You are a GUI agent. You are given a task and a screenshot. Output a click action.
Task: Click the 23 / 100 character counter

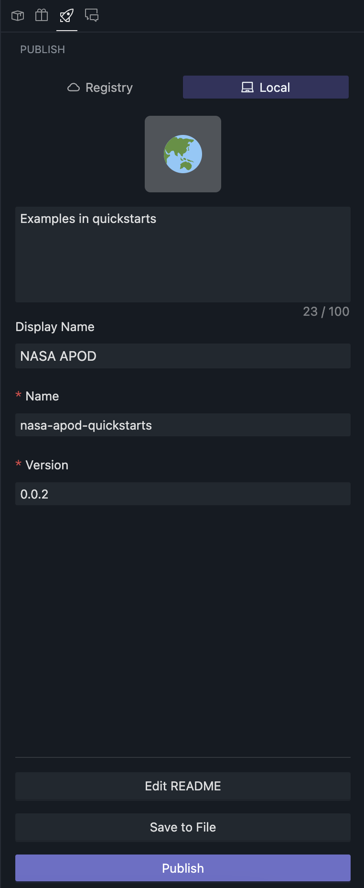[x=326, y=311]
